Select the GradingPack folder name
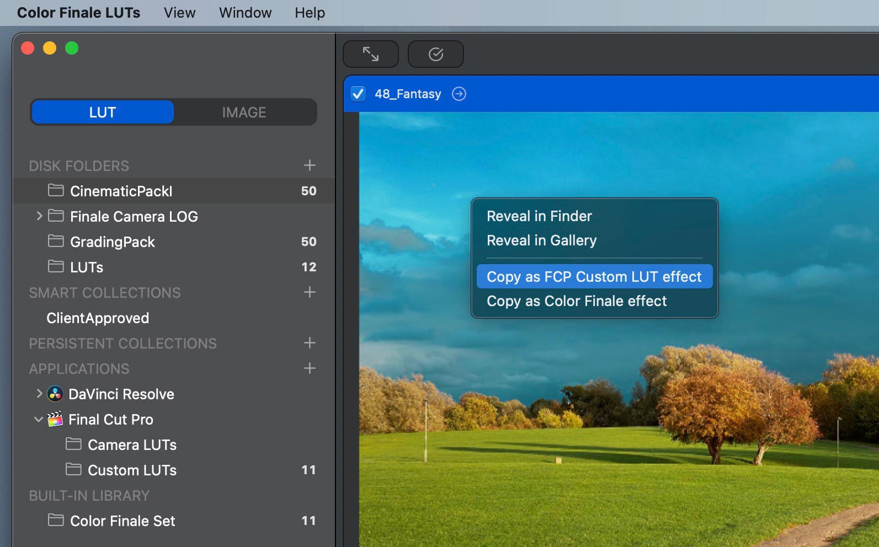The height and width of the screenshot is (547, 879). [x=112, y=242]
